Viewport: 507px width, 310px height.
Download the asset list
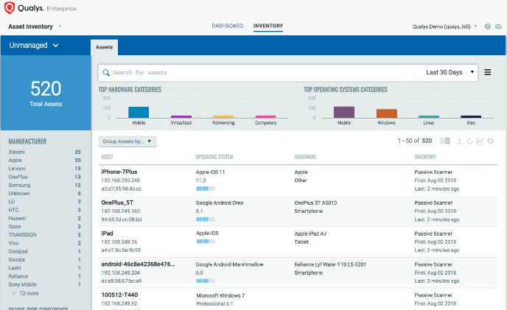(x=459, y=141)
